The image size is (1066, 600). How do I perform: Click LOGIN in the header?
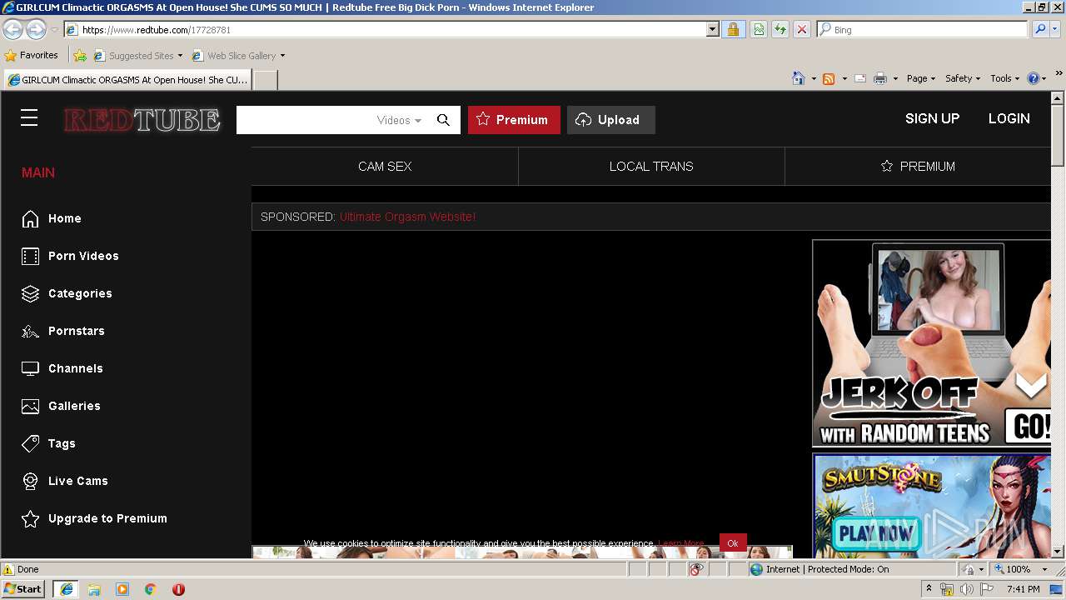(x=1009, y=118)
